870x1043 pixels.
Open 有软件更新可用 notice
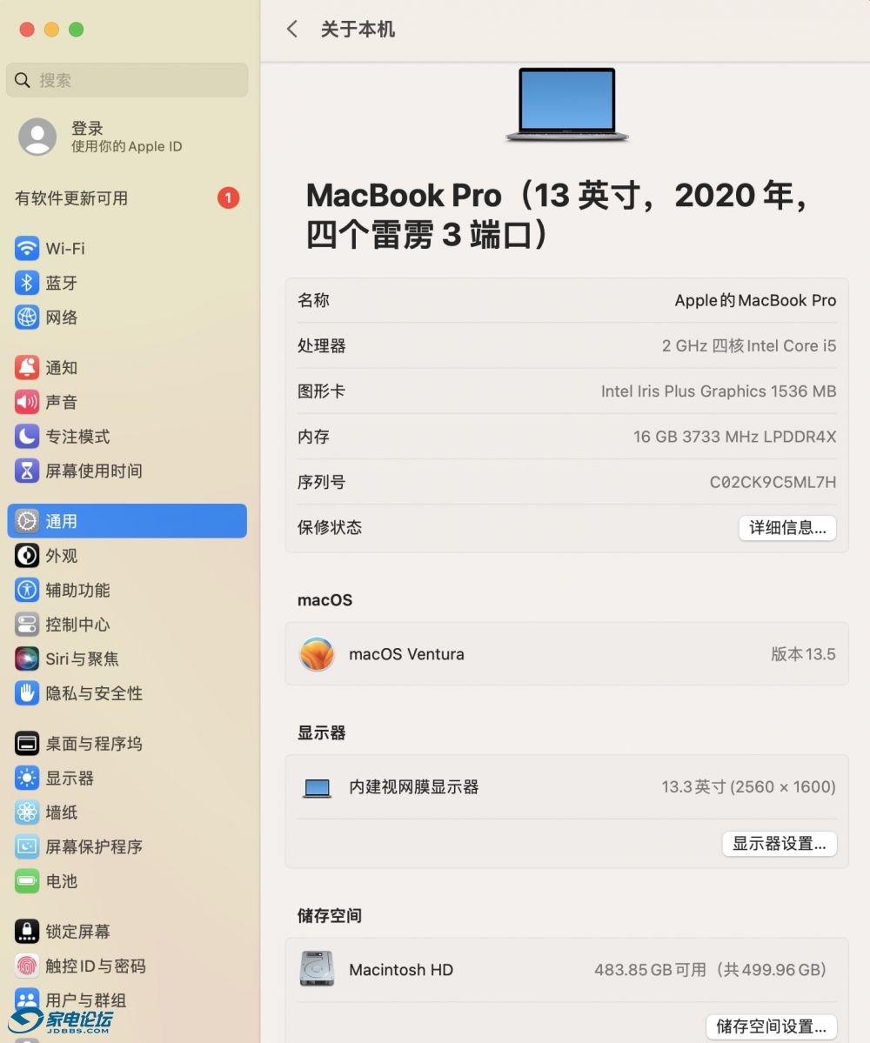pyautogui.click(x=126, y=197)
